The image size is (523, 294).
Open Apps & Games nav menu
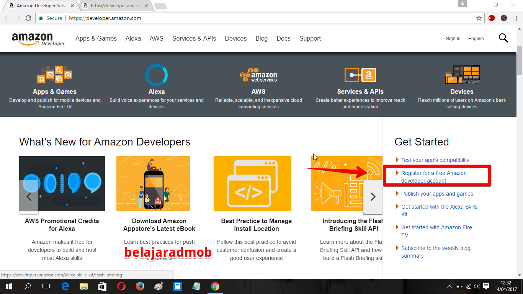[96, 38]
